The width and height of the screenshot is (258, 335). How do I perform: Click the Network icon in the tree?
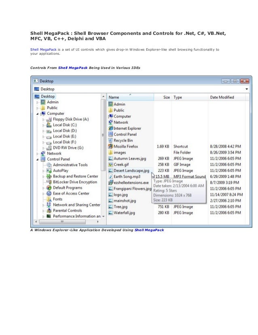coord(43,153)
